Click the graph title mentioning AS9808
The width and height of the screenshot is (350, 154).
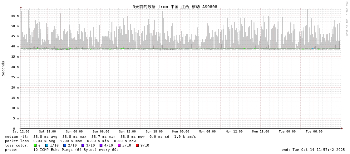pyautogui.click(x=175, y=7)
